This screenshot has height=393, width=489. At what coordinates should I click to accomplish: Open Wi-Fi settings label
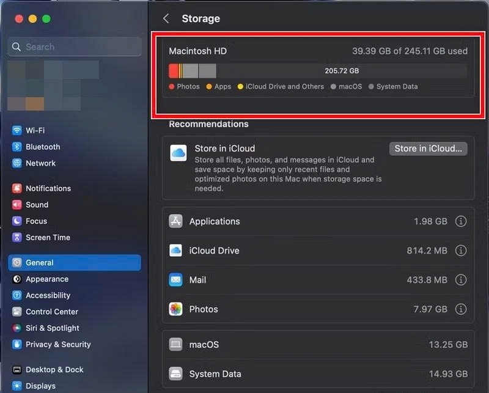click(x=35, y=130)
